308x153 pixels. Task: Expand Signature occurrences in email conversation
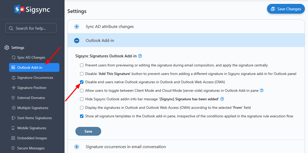pos(77,147)
